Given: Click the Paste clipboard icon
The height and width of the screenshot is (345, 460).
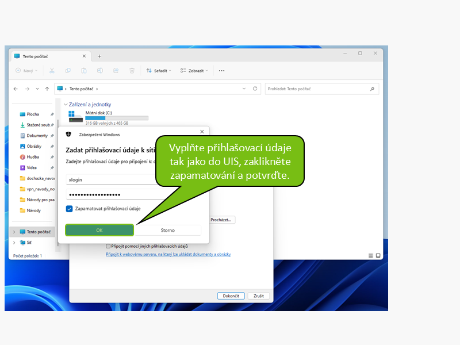Looking at the screenshot, I should point(84,71).
